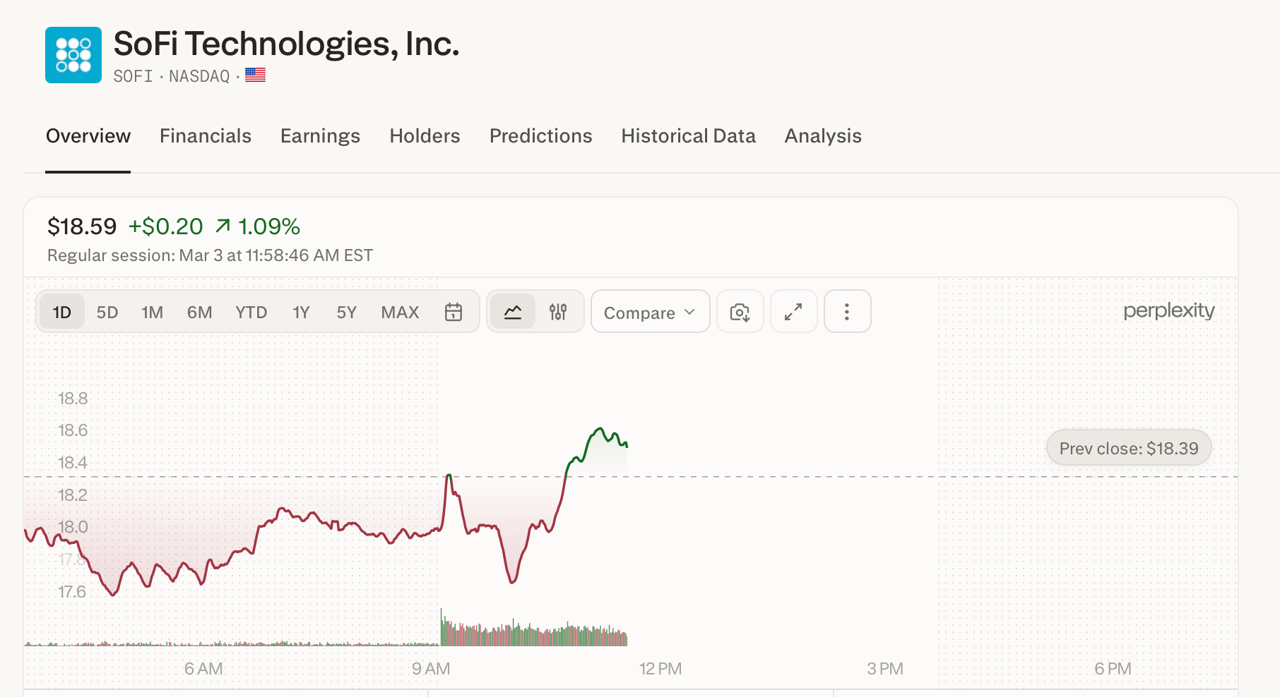Switch to the Financials tab
Viewport: 1280px width, 697px height.
click(x=205, y=135)
